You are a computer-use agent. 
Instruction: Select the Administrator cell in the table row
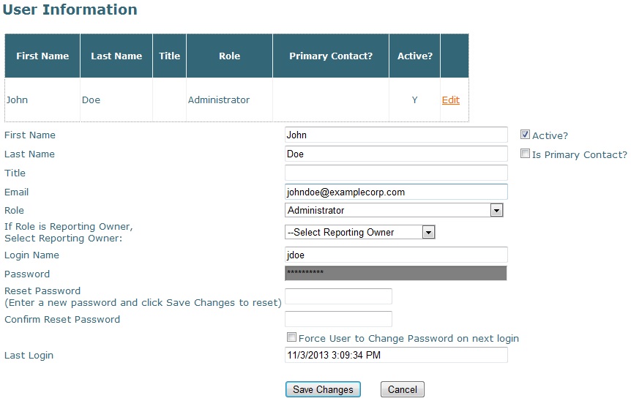pyautogui.click(x=219, y=100)
